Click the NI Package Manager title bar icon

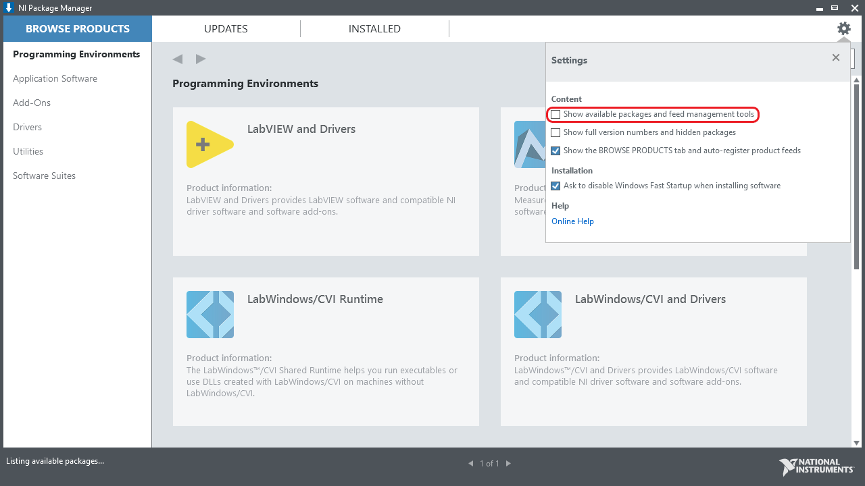9,8
